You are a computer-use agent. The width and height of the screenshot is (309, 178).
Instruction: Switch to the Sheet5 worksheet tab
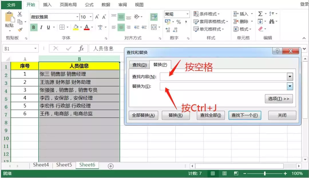point(64,165)
